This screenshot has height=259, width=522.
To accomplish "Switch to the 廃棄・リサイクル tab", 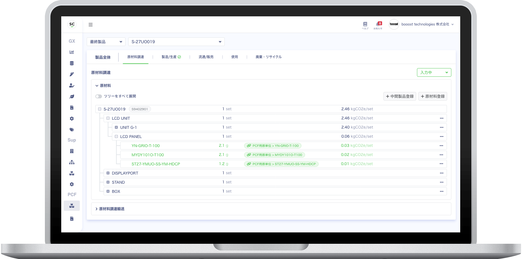I will [268, 57].
